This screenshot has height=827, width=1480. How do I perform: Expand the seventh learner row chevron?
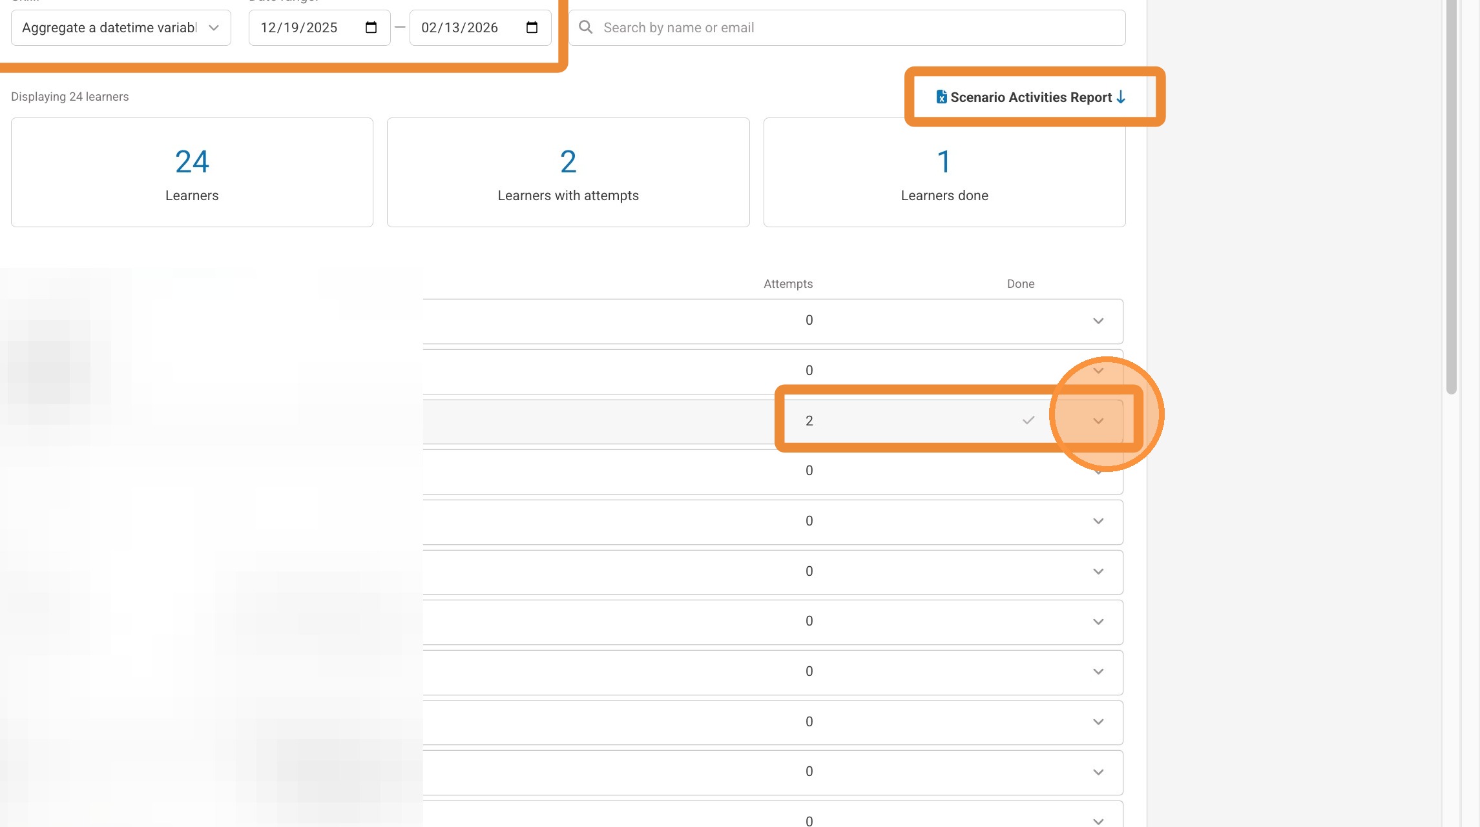coord(1098,622)
